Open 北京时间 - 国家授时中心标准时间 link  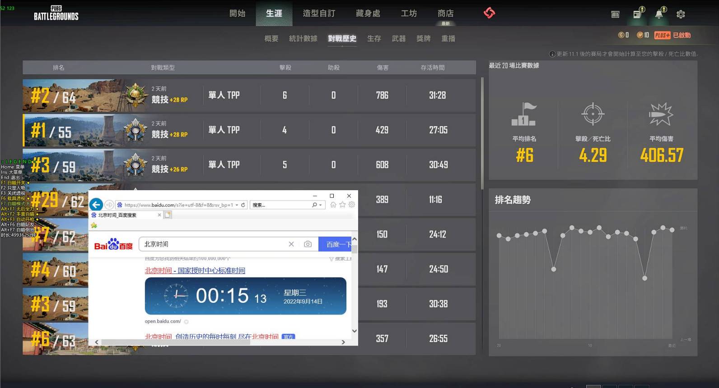(x=195, y=270)
